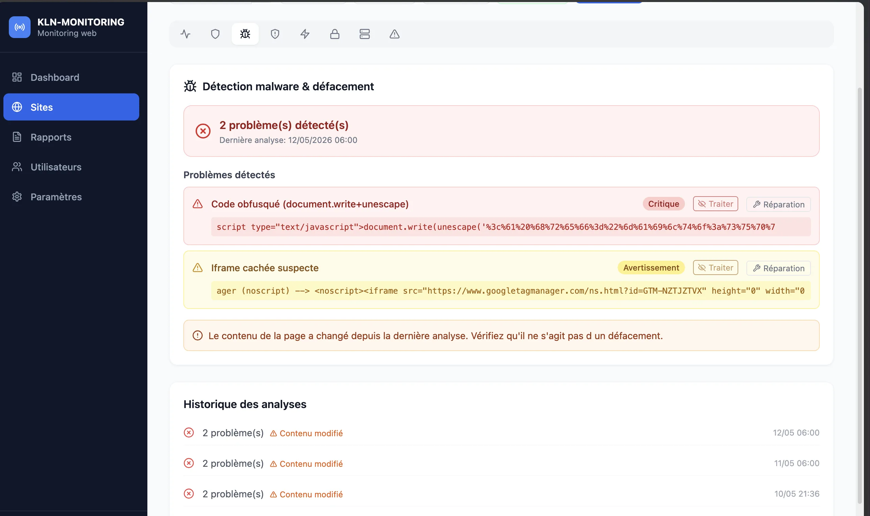Open the plain shield tab icon
870x516 pixels.
coord(215,34)
